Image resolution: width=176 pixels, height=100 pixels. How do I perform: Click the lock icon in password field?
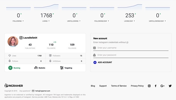[94, 55]
